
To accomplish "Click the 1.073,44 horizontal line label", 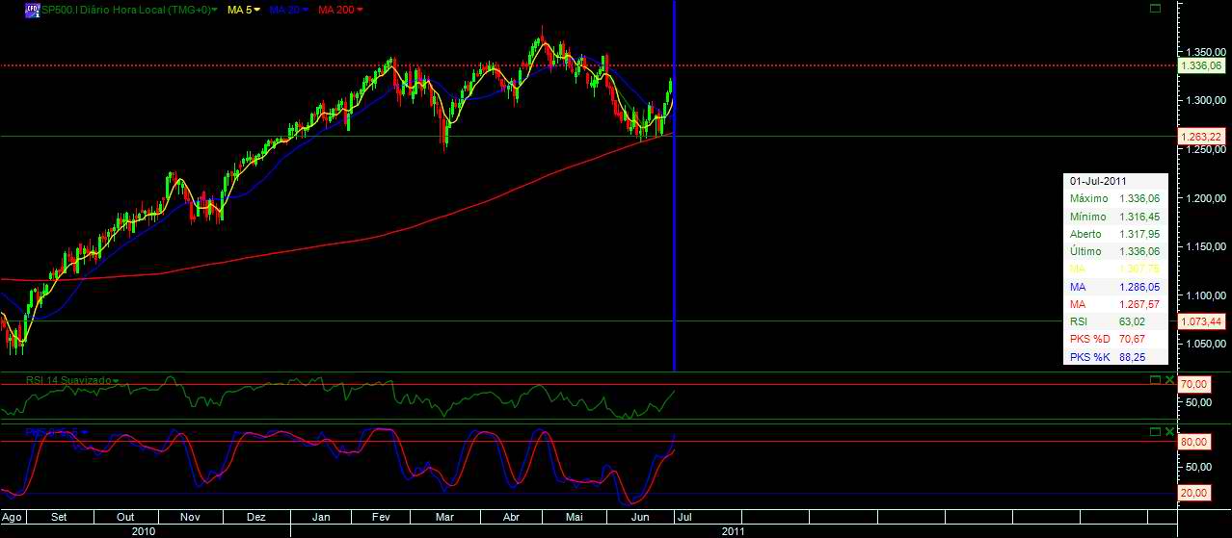I will 1203,320.
